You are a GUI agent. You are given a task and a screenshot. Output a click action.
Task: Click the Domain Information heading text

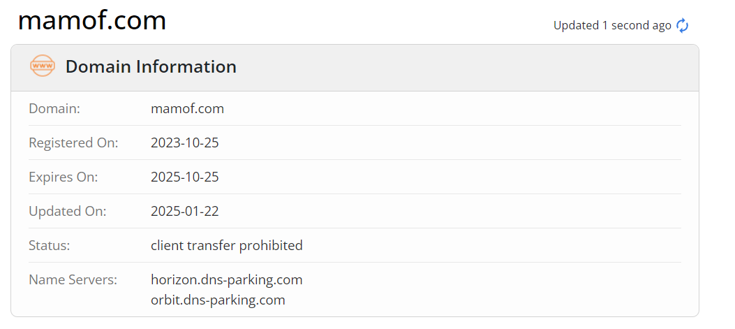[x=151, y=67]
